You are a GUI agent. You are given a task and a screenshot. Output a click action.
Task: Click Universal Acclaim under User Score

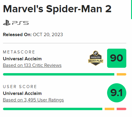pos(22,93)
